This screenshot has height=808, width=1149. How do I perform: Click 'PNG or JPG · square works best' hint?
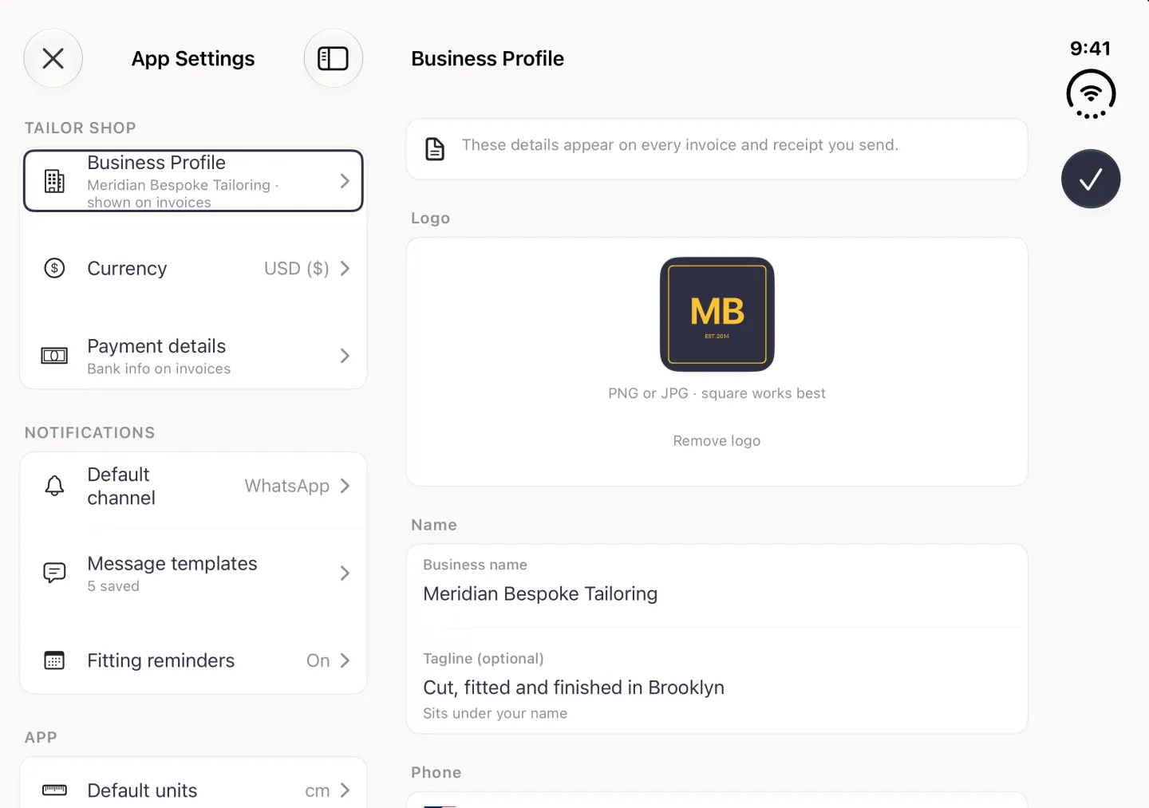717,393
